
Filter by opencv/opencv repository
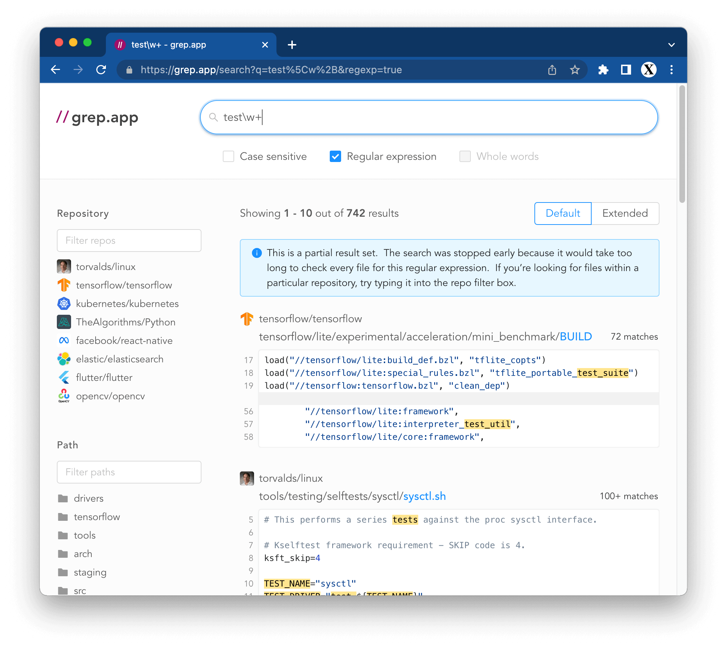point(111,396)
